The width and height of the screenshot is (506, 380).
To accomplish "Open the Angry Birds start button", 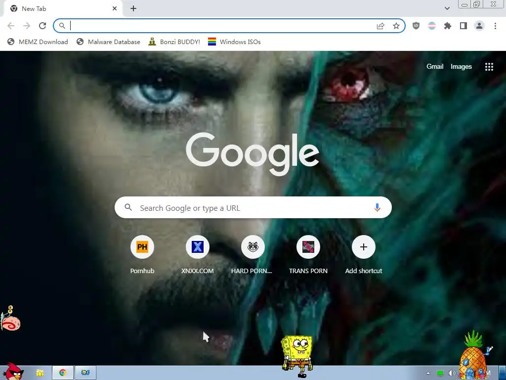I will pos(12,371).
